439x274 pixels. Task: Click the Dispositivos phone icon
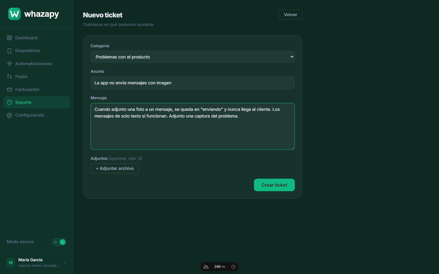tap(9, 51)
